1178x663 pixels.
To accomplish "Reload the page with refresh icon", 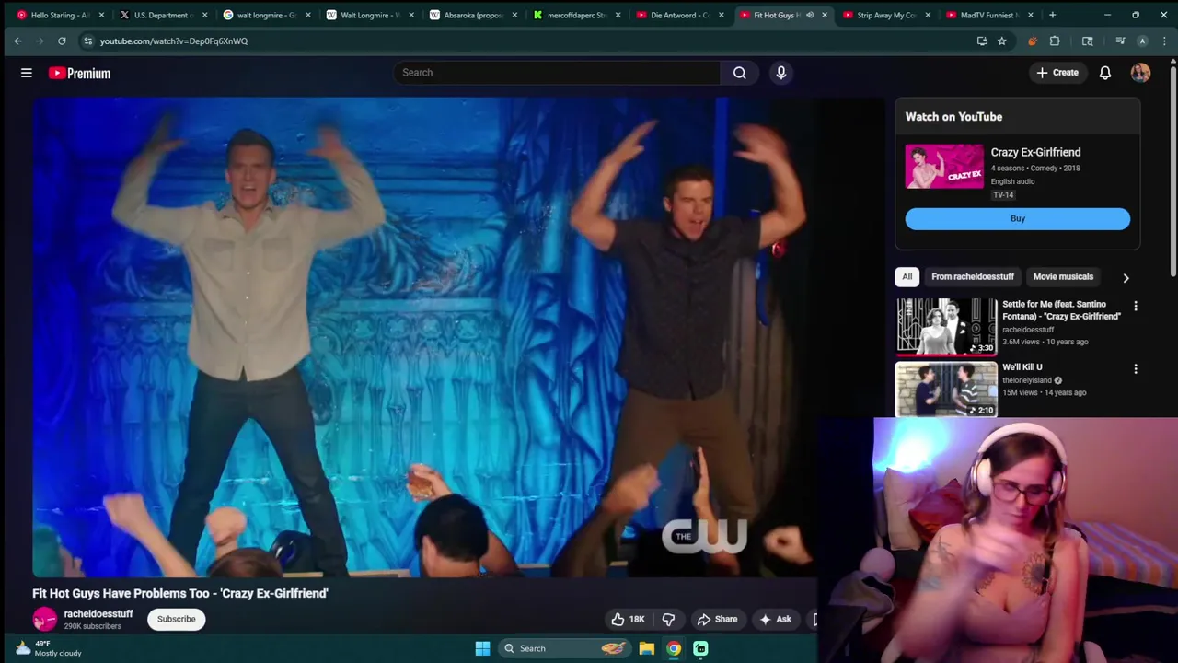I will [x=62, y=41].
